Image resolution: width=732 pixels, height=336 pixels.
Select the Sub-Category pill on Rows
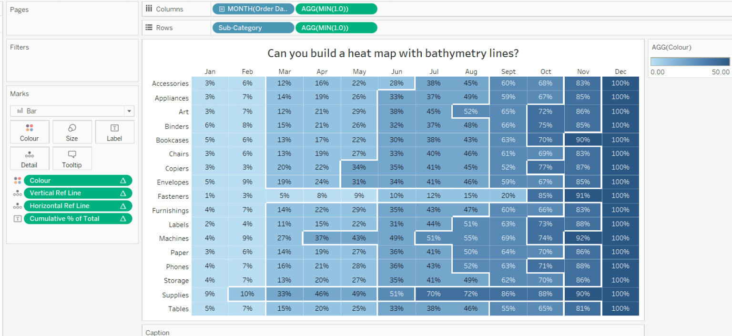[253, 27]
